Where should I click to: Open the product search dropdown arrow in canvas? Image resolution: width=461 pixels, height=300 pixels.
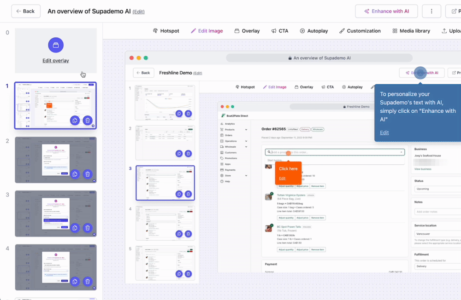(401, 152)
